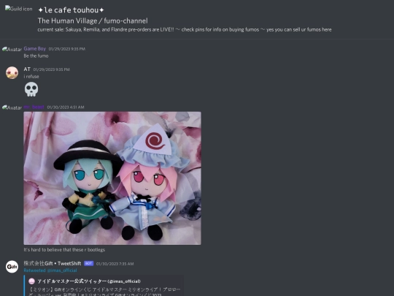Click The Human Village / fumo-channel heading
394x296 pixels.
(x=93, y=20)
